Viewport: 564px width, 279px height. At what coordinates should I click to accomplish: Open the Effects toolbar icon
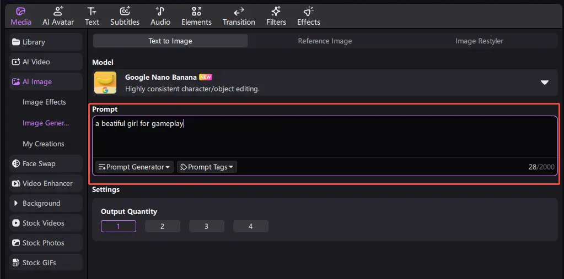pos(308,11)
